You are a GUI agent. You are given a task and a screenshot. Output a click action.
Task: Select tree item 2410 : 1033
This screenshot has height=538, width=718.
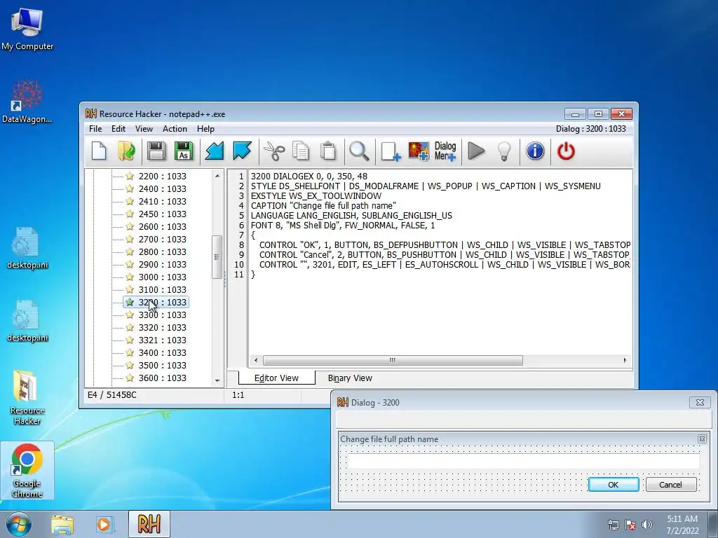coord(162,201)
